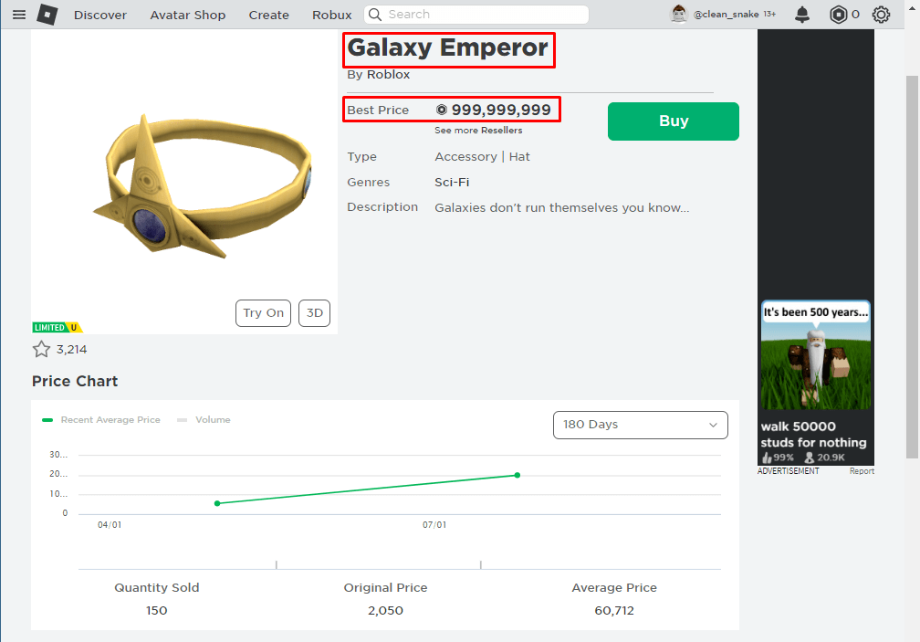Open the settings gear menu
This screenshot has height=642, width=920.
881,15
